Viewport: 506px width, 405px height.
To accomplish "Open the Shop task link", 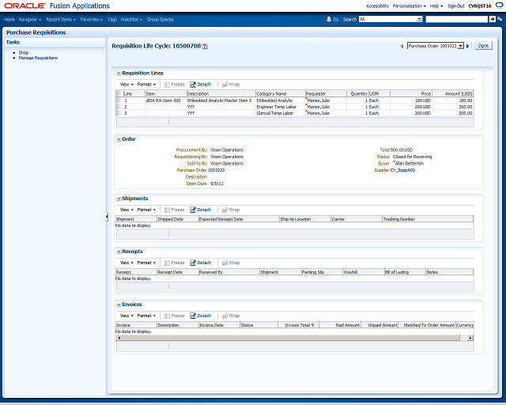I will coord(24,53).
